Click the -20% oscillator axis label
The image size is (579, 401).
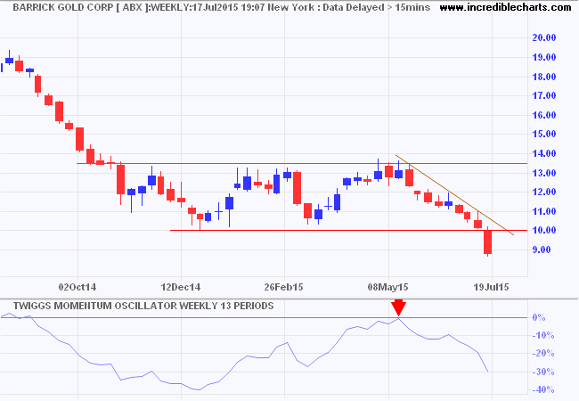(543, 354)
